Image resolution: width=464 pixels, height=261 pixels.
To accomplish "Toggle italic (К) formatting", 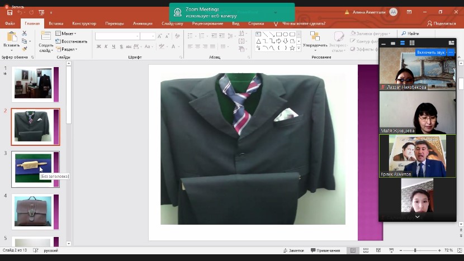I will [x=106, y=47].
